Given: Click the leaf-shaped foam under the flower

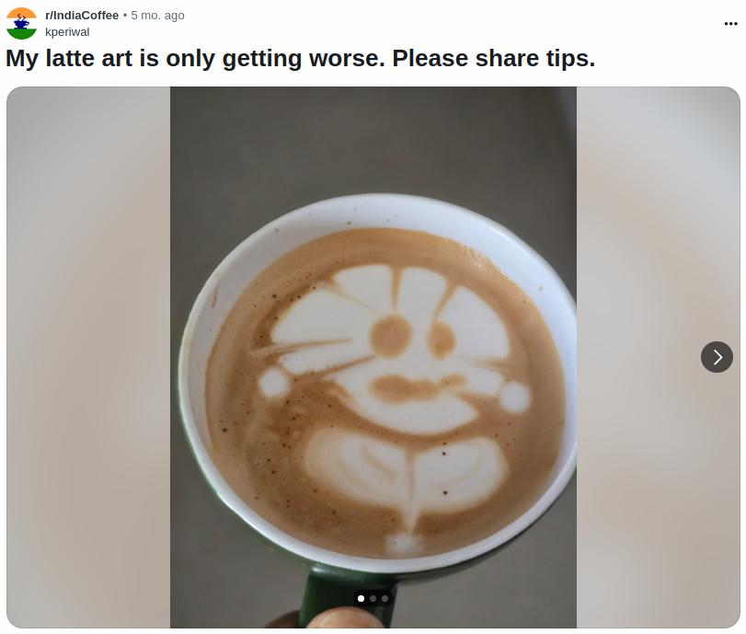Looking at the screenshot, I should click(x=405, y=469).
